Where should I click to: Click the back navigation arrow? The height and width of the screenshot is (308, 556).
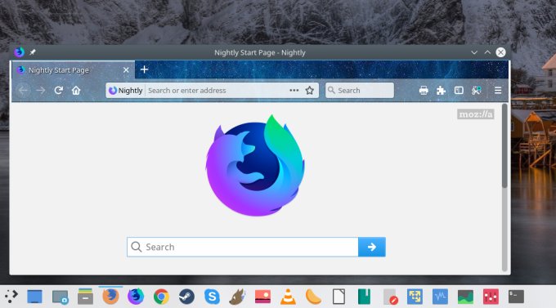(23, 91)
